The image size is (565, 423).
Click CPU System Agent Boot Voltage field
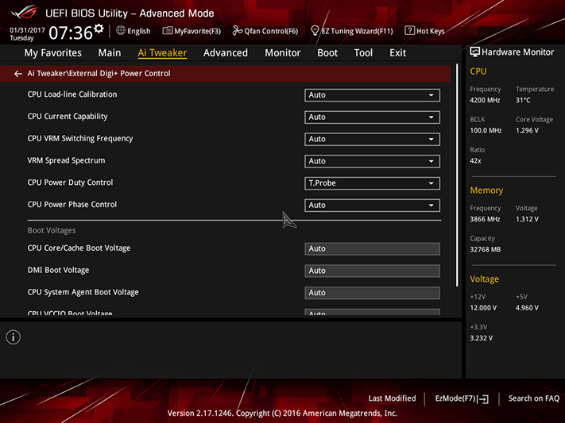coord(372,293)
